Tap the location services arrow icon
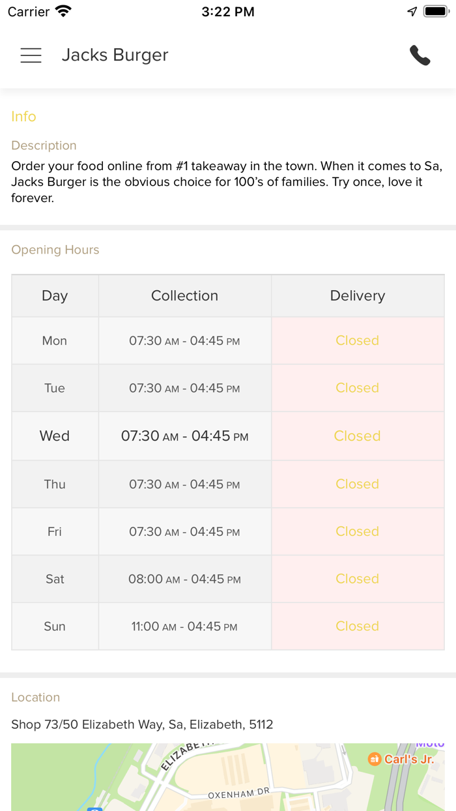The height and width of the screenshot is (811, 456). pyautogui.click(x=412, y=12)
